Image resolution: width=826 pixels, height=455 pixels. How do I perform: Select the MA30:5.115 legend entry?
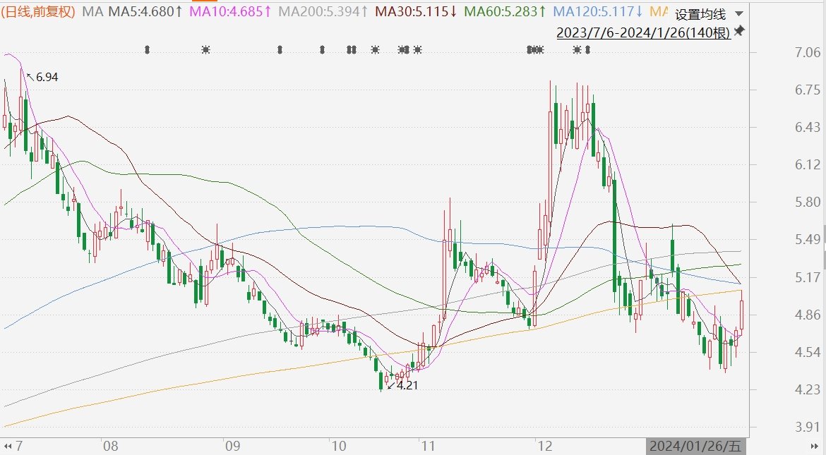(416, 11)
